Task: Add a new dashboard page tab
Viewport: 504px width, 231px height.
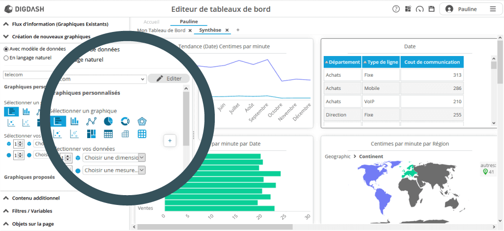Action: coord(238,30)
